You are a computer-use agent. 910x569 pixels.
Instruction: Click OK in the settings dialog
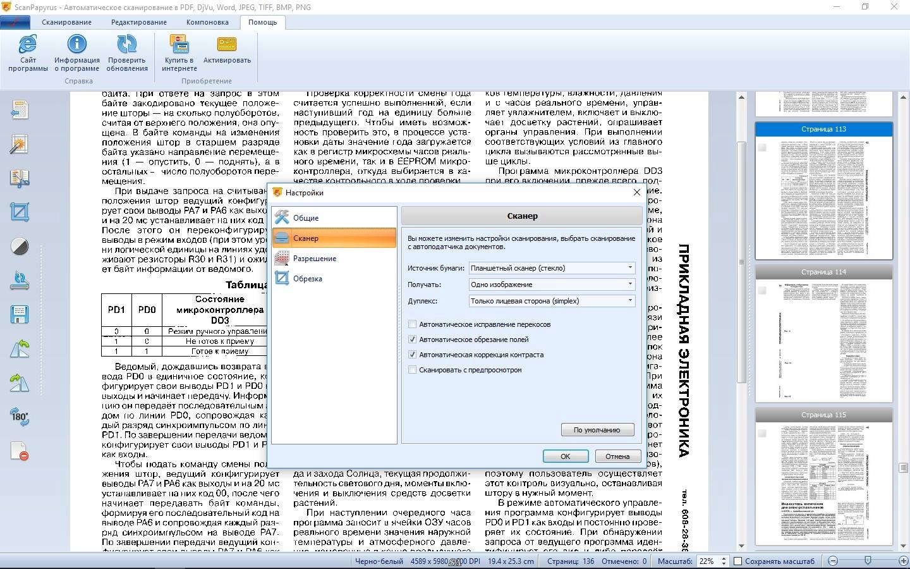pos(566,456)
